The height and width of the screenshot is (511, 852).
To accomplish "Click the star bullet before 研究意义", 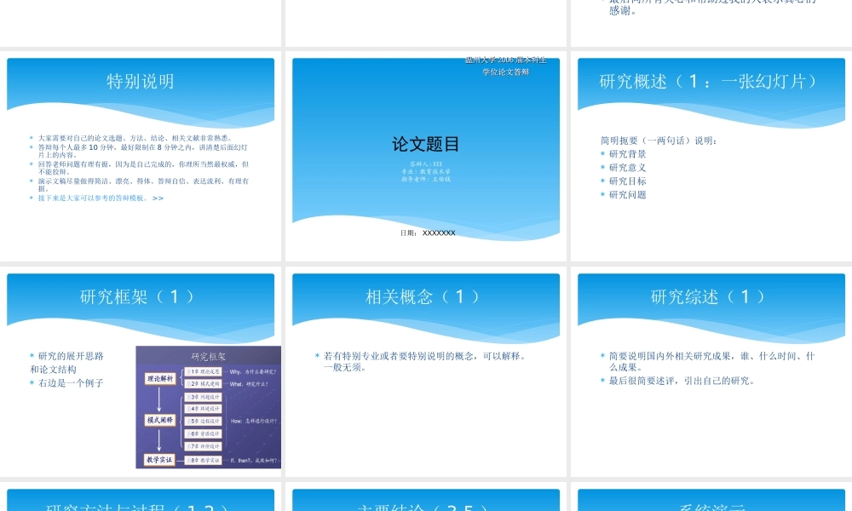I will (x=602, y=166).
